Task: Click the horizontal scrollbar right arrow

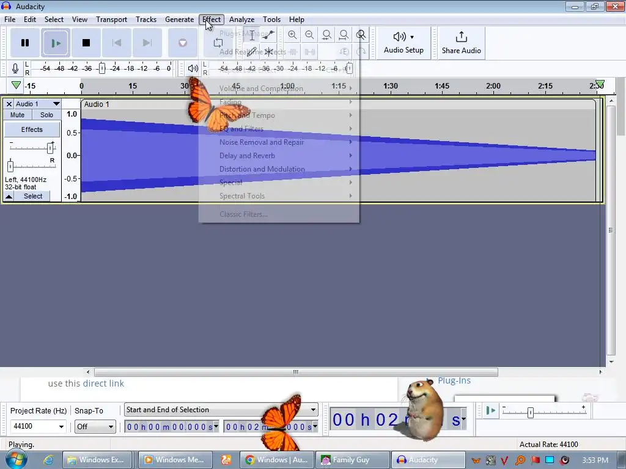Action: (600, 372)
